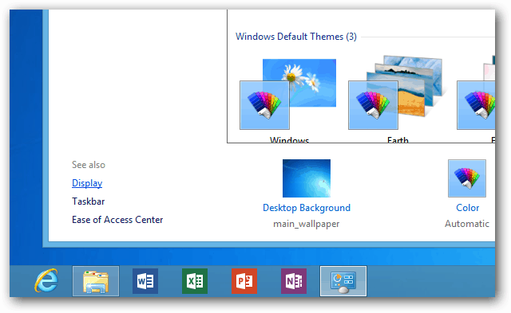Viewport: 511px width, 313px height.
Task: Open the Color swatch icon
Action: pos(467,178)
